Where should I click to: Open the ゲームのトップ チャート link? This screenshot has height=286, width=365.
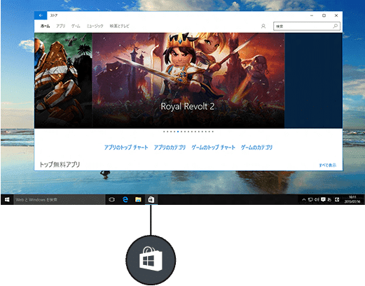(213, 148)
